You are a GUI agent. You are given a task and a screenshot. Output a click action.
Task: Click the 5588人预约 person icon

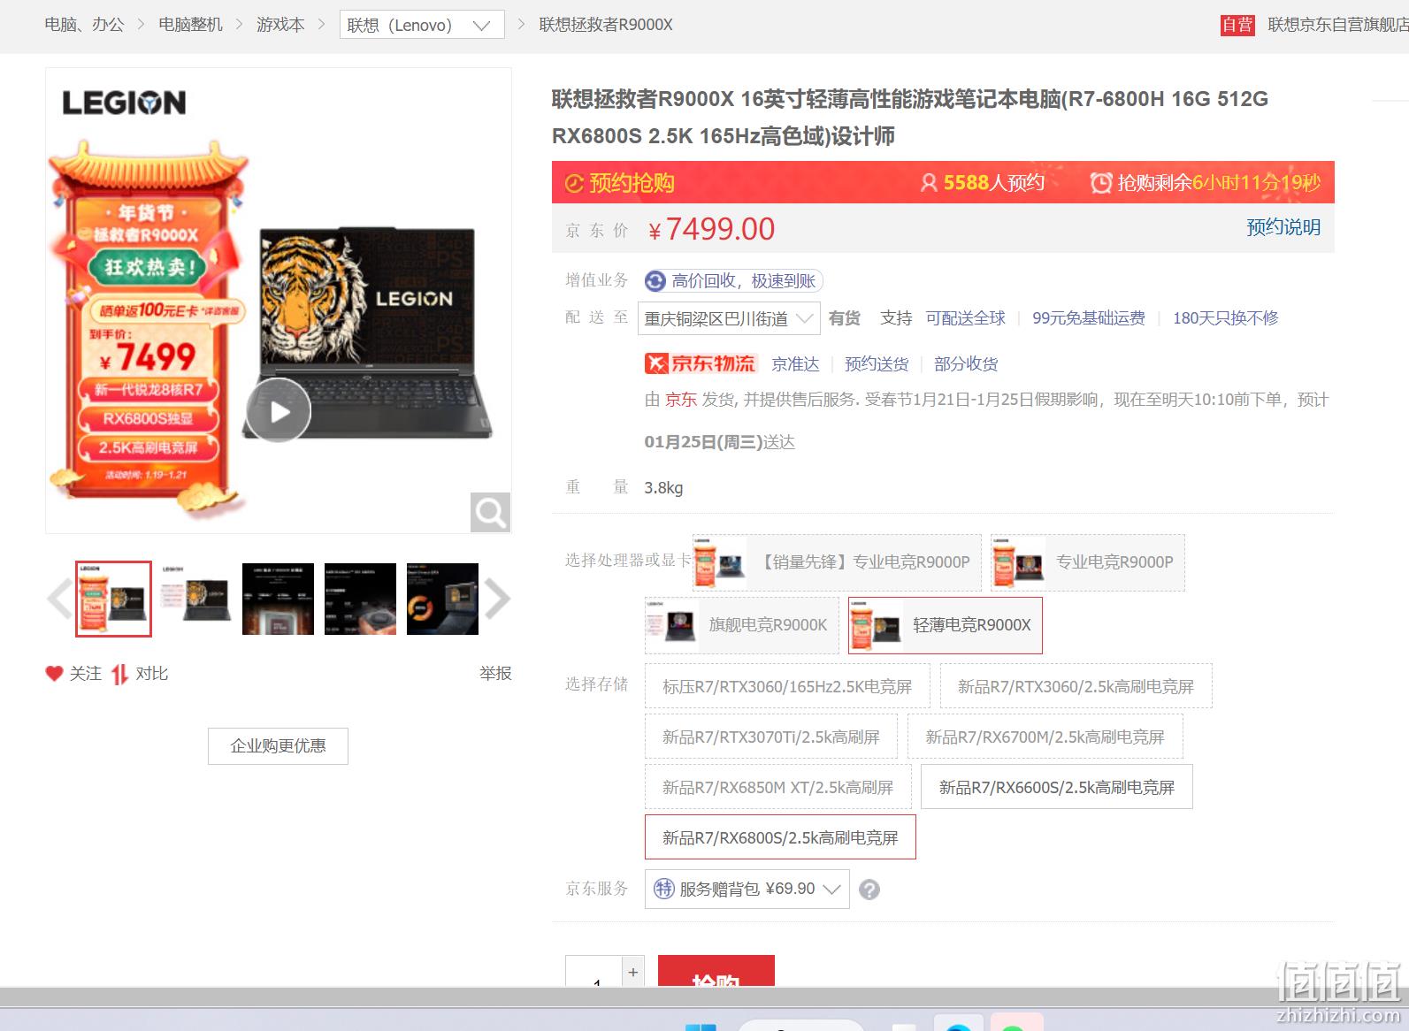pos(929,183)
